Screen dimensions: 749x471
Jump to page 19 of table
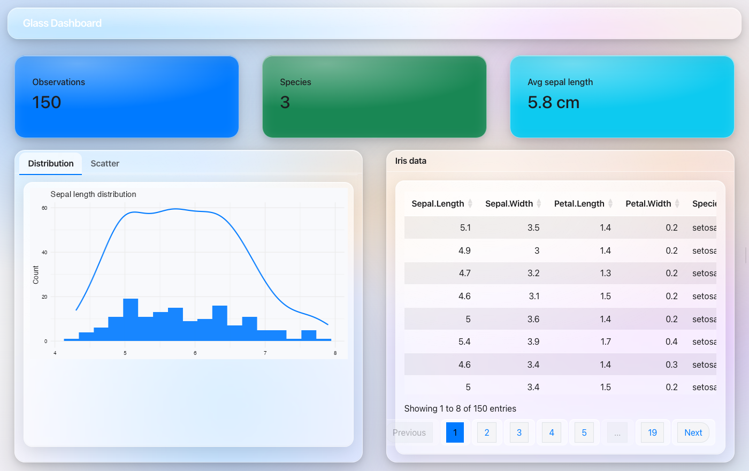click(x=652, y=432)
